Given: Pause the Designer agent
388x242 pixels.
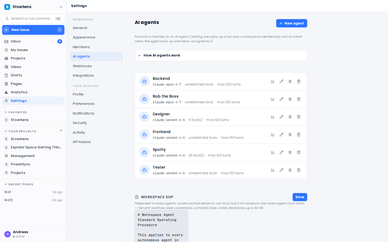Looking at the screenshot, I should (290, 117).
